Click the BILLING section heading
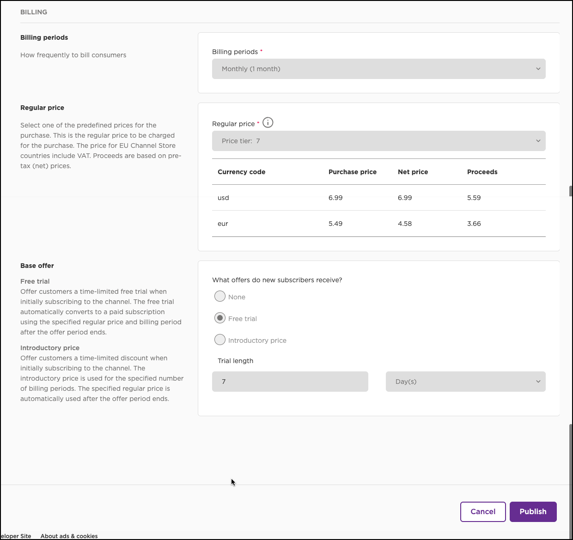573x540 pixels. (34, 12)
